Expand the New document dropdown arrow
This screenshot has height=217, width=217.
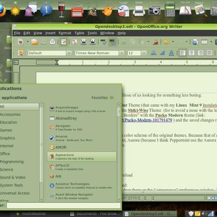pyautogui.click(x=28, y=42)
